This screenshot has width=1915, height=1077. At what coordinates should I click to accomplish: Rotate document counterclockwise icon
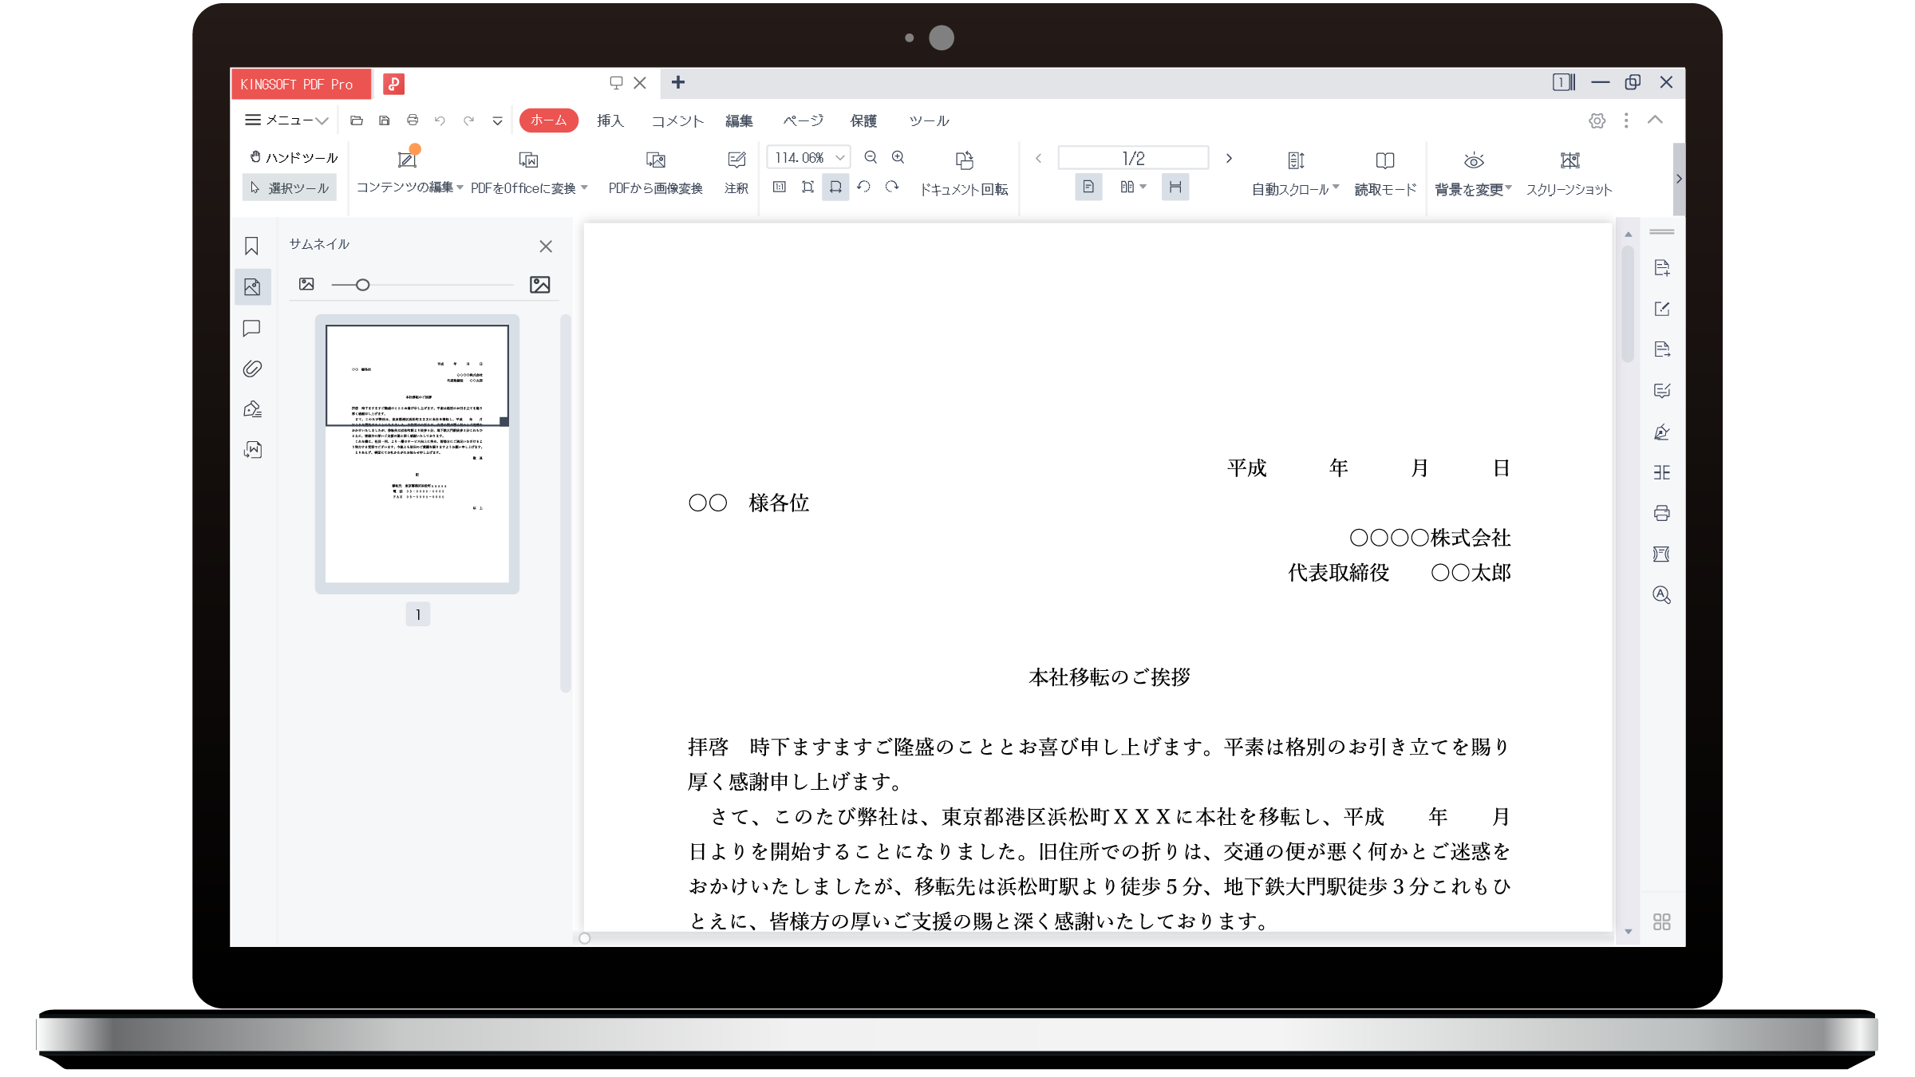[x=863, y=187]
